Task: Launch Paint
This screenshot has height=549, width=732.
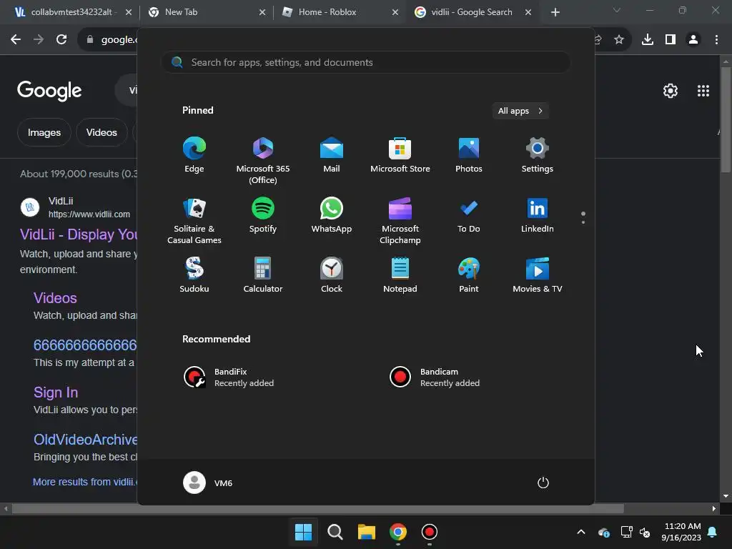Action: [469, 275]
